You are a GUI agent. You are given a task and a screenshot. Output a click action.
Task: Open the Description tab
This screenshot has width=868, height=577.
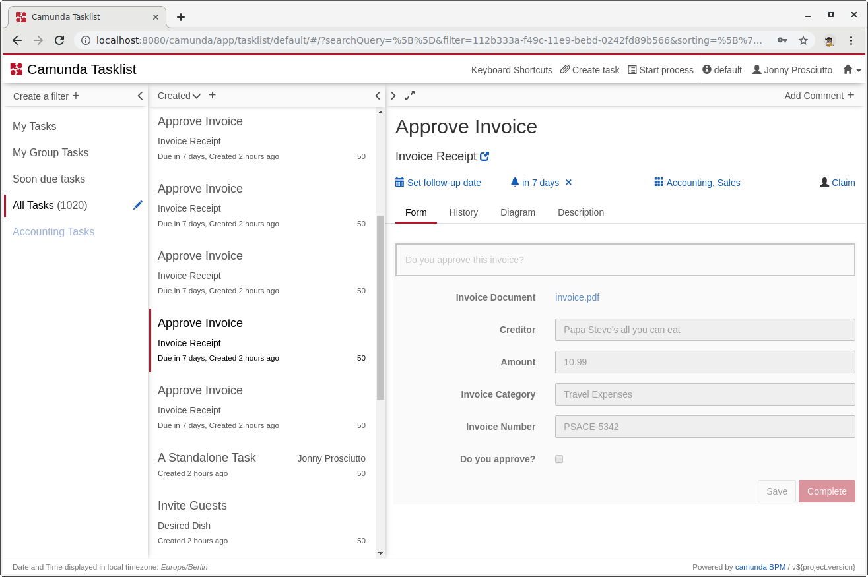pyautogui.click(x=581, y=212)
